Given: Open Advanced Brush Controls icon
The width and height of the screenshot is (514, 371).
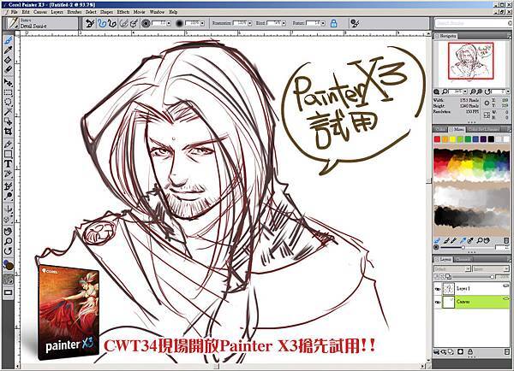Looking at the screenshot, I should tap(355, 24).
